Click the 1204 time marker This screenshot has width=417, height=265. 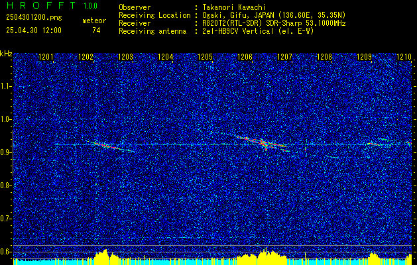coord(166,57)
